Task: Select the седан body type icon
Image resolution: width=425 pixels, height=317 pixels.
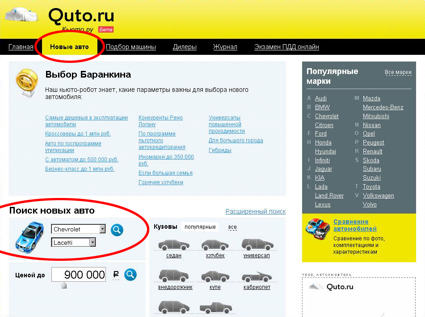Action: 174,244
